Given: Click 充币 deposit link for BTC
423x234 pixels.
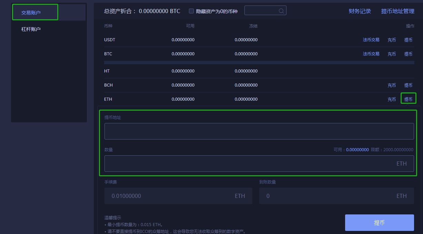Looking at the screenshot, I should tap(392, 54).
